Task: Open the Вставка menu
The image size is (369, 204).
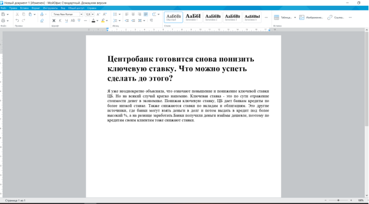Action: 25,8
